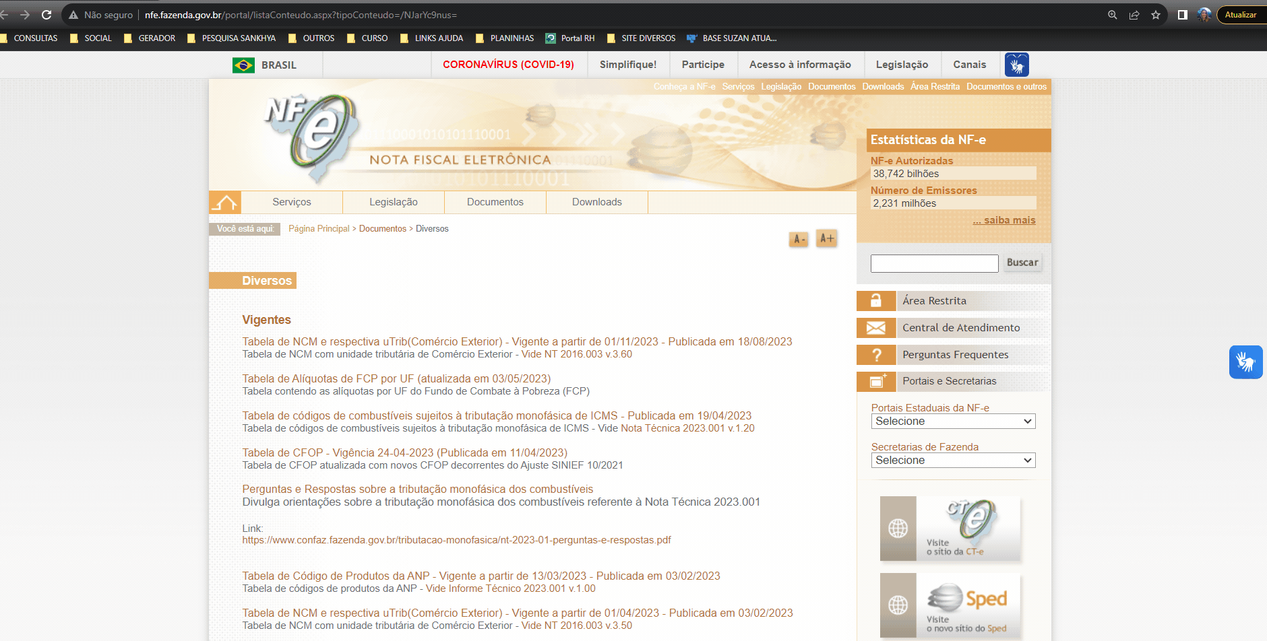Open the saiba mais statistics link
Screen dimensions: 1267x641
click(1004, 220)
